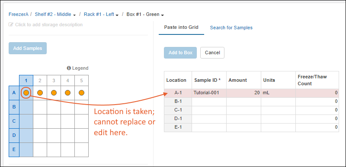Viewport: 346px width, 167px height.
Task: Click the Add to Box button
Action: click(x=180, y=53)
